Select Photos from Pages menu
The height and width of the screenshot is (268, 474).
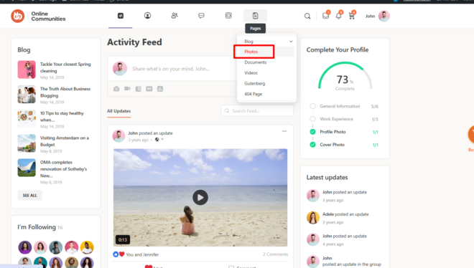[251, 52]
